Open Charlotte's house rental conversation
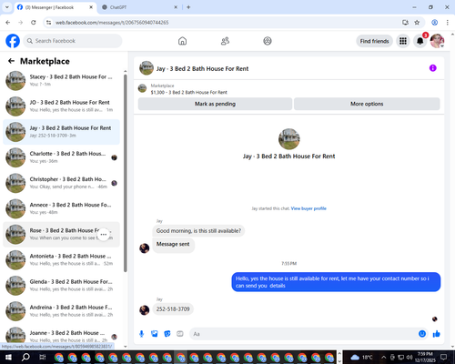The width and height of the screenshot is (455, 364). pos(61,157)
